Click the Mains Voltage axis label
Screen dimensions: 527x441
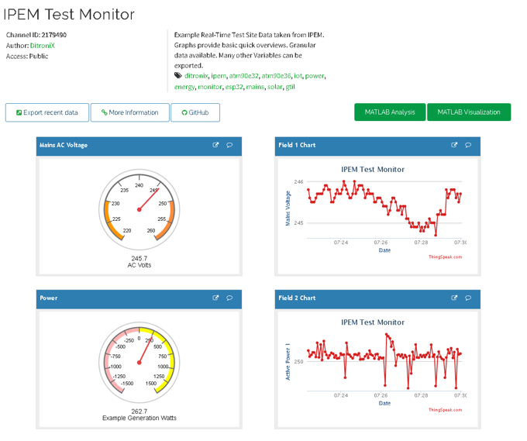point(288,208)
